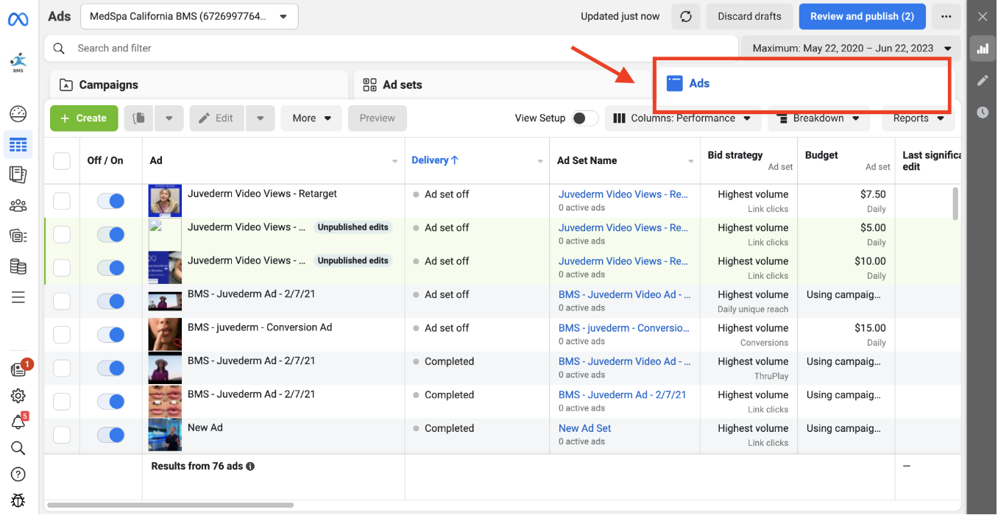Open the New Ad Set link
998x515 pixels.
point(584,428)
